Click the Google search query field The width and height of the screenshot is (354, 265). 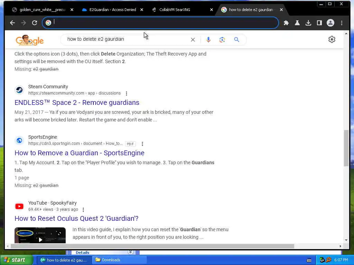pos(127,39)
